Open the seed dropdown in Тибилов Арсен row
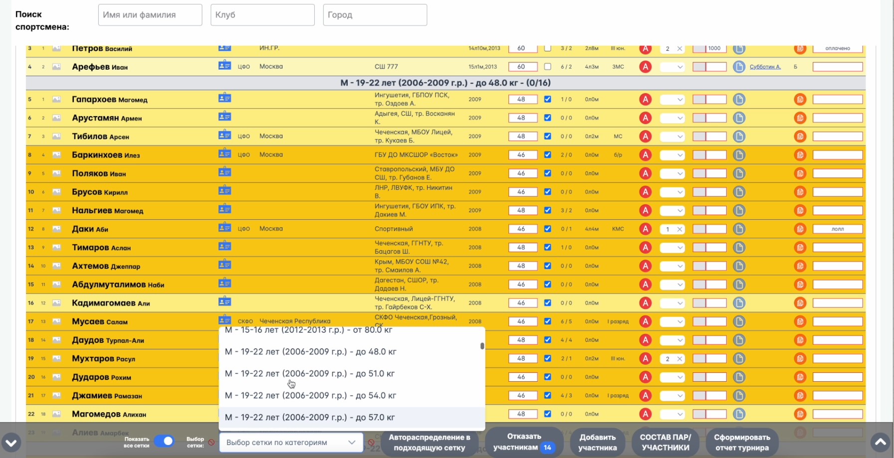The height and width of the screenshot is (458, 894). pyautogui.click(x=672, y=136)
